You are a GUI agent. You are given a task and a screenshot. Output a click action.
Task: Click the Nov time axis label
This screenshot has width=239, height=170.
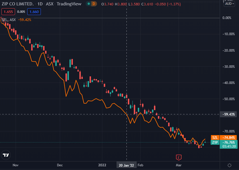(x=15, y=165)
